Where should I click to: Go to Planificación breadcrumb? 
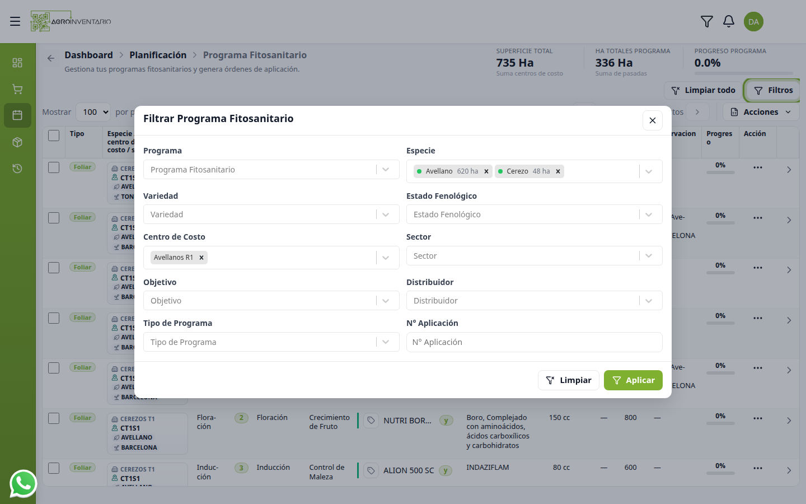point(158,55)
